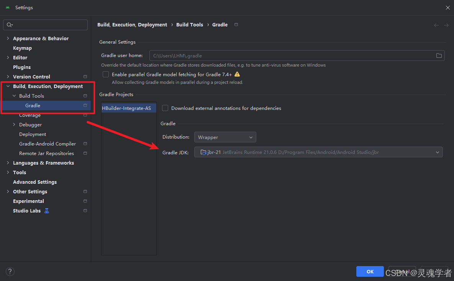Image resolution: width=454 pixels, height=281 pixels.
Task: Click the settings search field
Action: (46, 25)
